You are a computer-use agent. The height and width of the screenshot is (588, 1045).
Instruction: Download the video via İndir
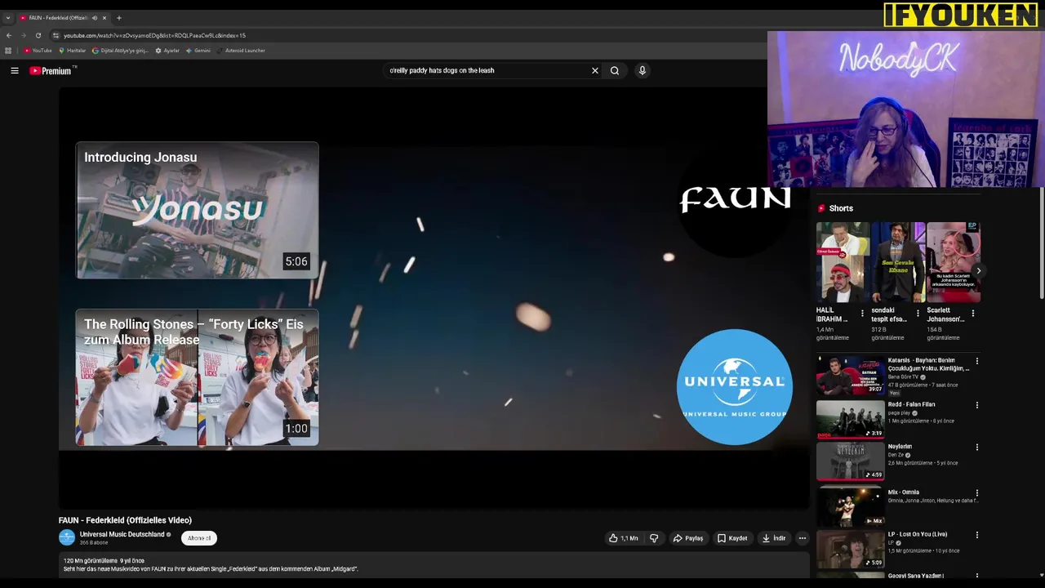coord(774,538)
